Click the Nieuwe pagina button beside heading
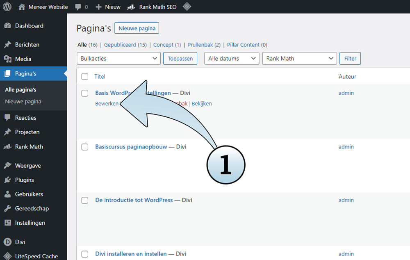 [137, 28]
